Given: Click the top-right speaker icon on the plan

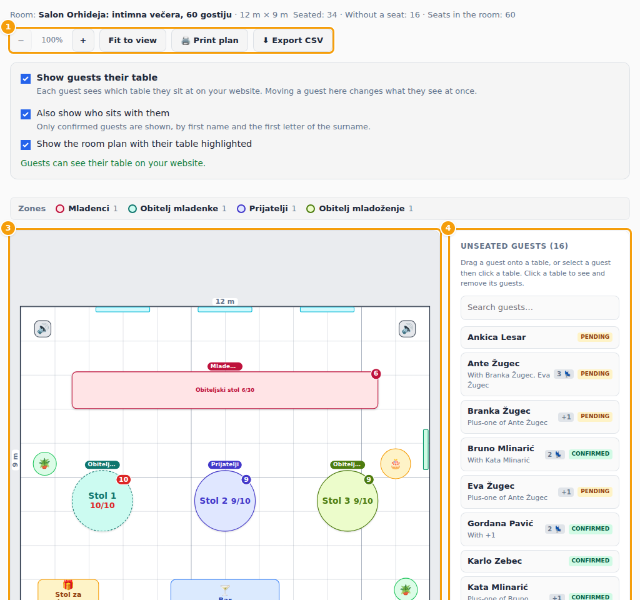Looking at the screenshot, I should coord(407,329).
